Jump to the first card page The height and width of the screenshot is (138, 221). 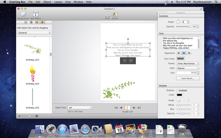tap(116, 108)
